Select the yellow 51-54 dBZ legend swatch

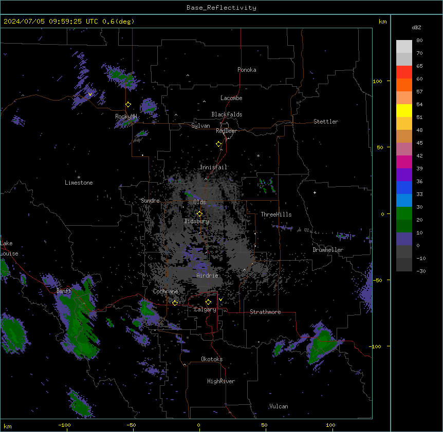pyautogui.click(x=404, y=110)
